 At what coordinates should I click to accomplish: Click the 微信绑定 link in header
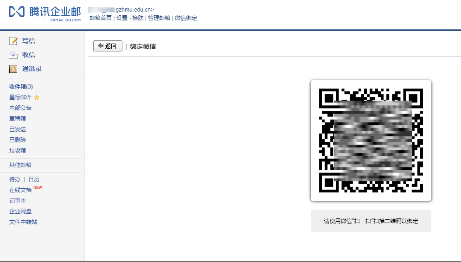[186, 18]
